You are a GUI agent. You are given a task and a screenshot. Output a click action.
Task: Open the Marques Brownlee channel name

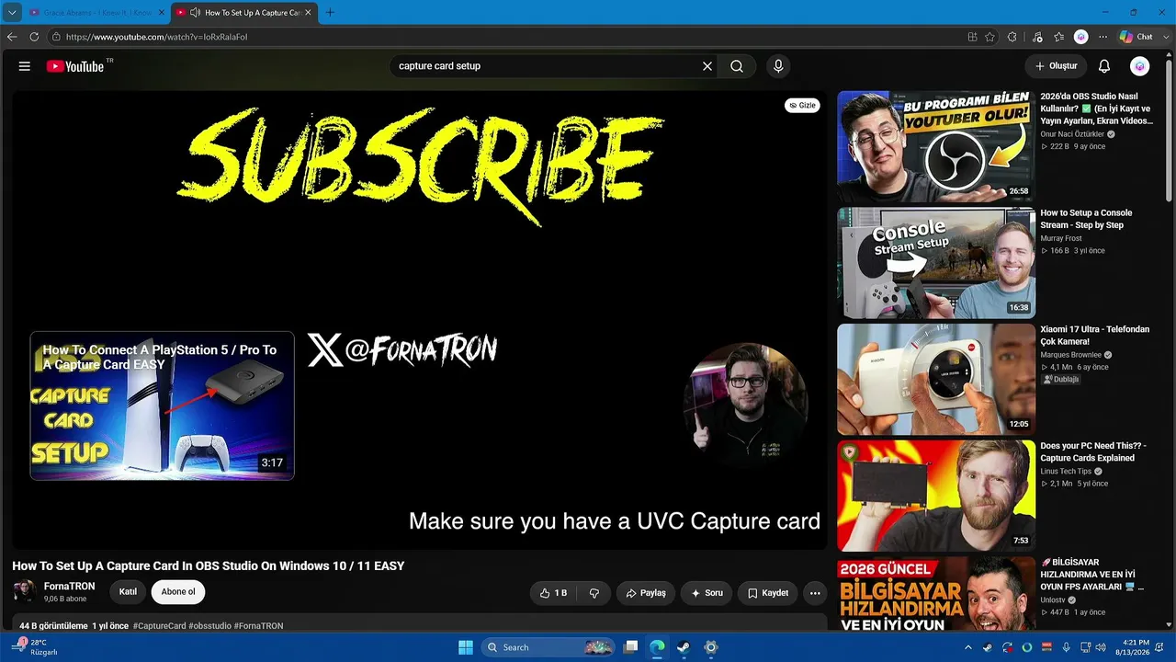[1071, 355]
